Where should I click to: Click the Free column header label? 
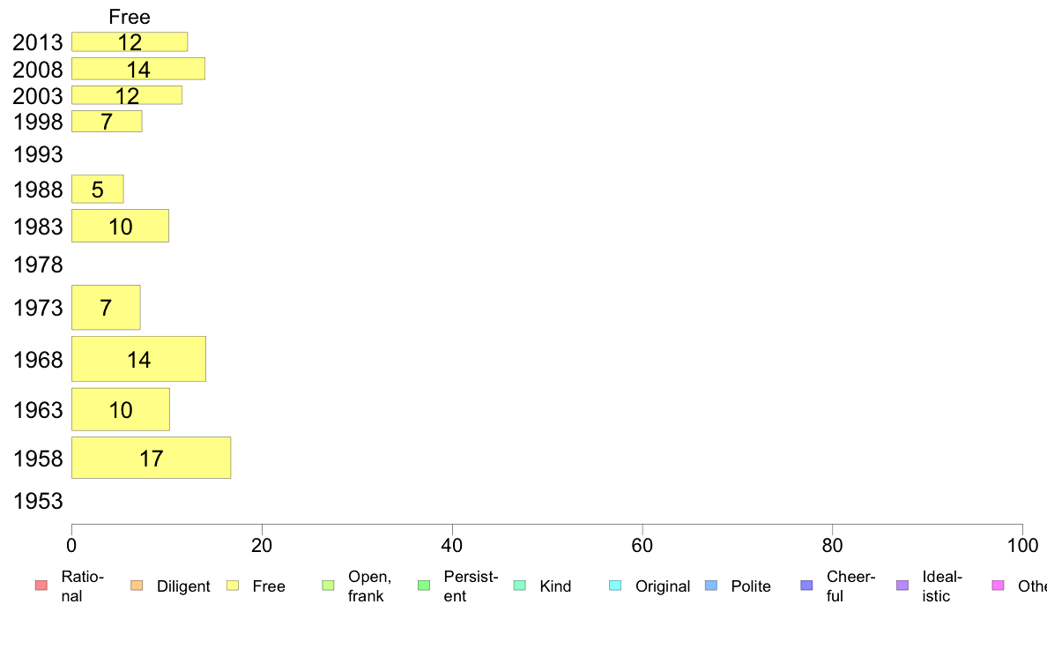[130, 17]
